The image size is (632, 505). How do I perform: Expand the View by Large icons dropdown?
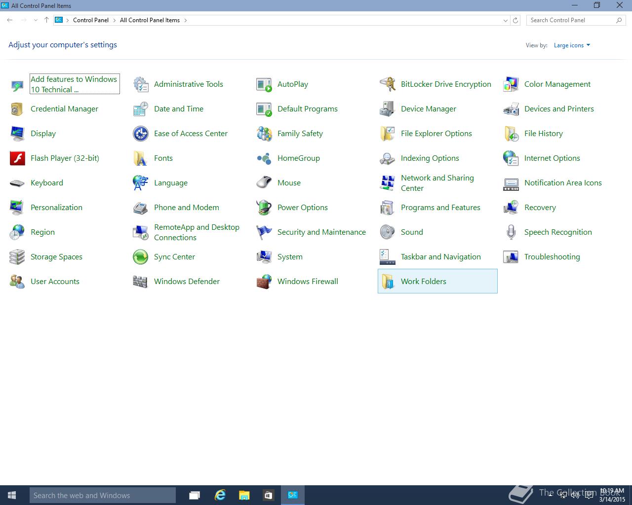tap(572, 45)
